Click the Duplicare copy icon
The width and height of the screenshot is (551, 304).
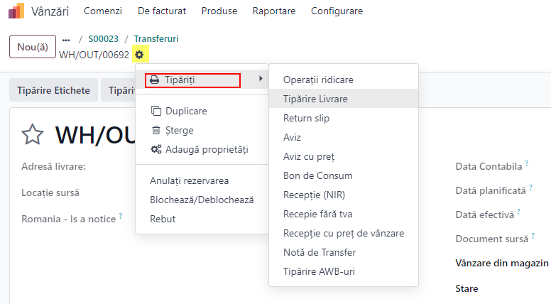click(156, 111)
